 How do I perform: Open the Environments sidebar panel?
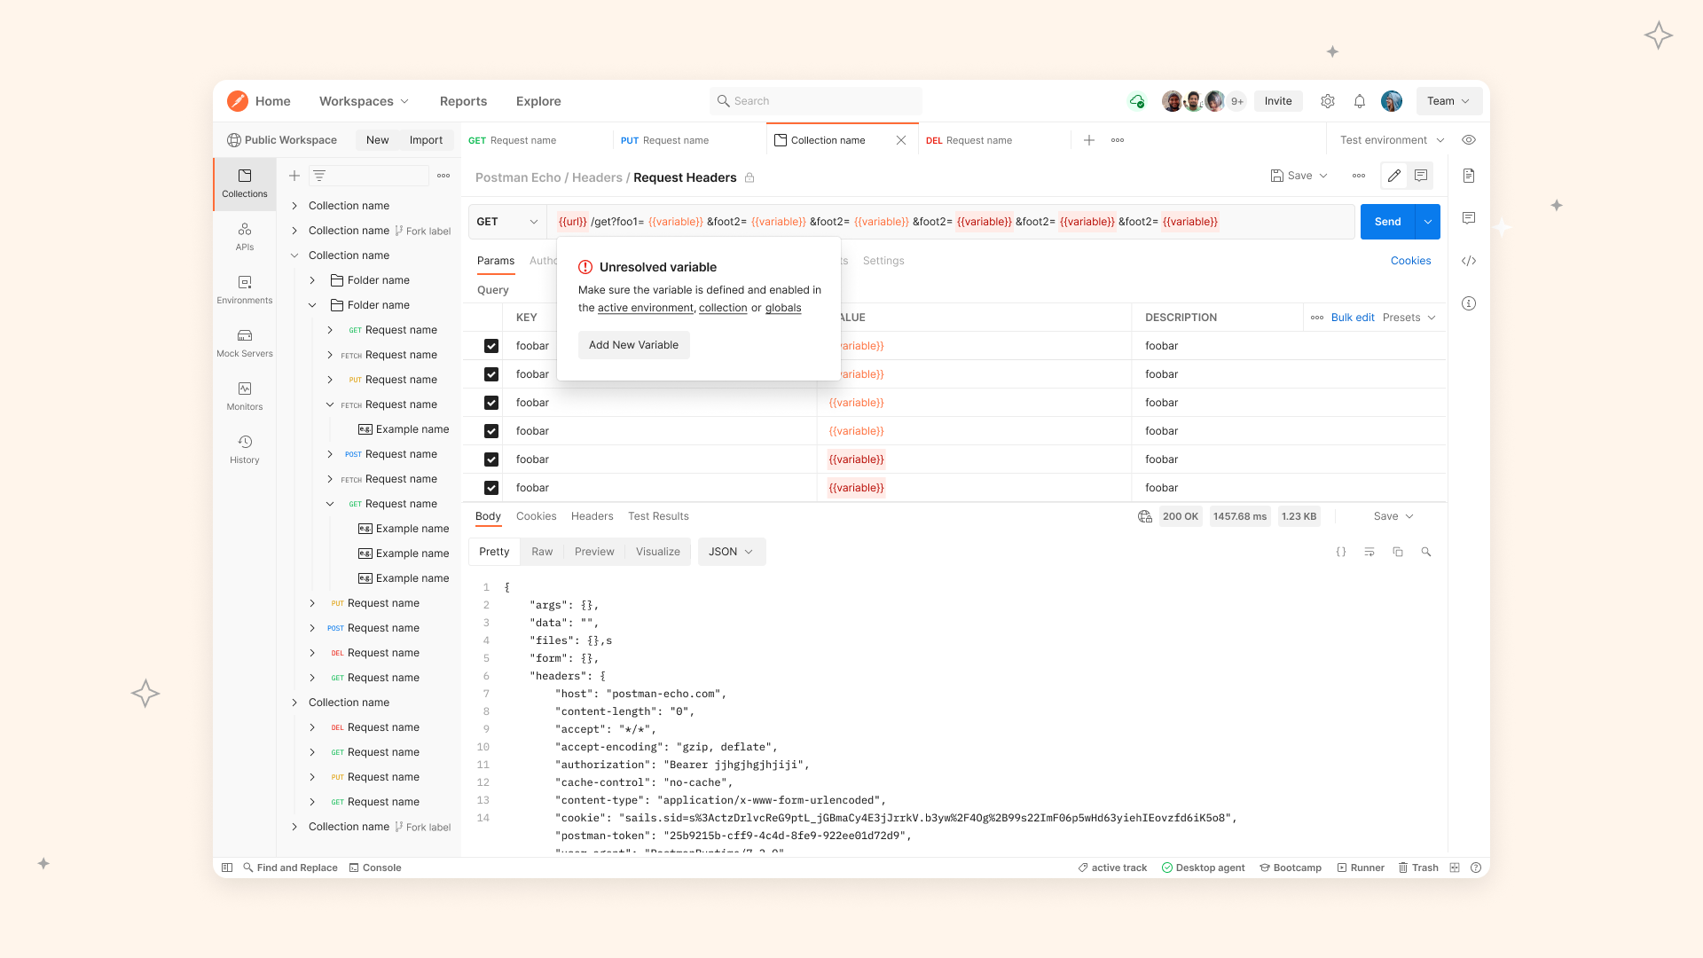245,290
